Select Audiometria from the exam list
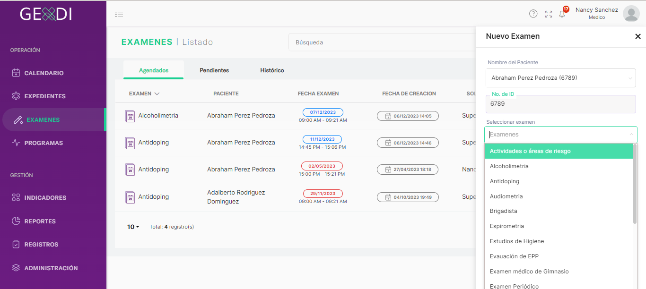This screenshot has width=646, height=289. [x=559, y=196]
